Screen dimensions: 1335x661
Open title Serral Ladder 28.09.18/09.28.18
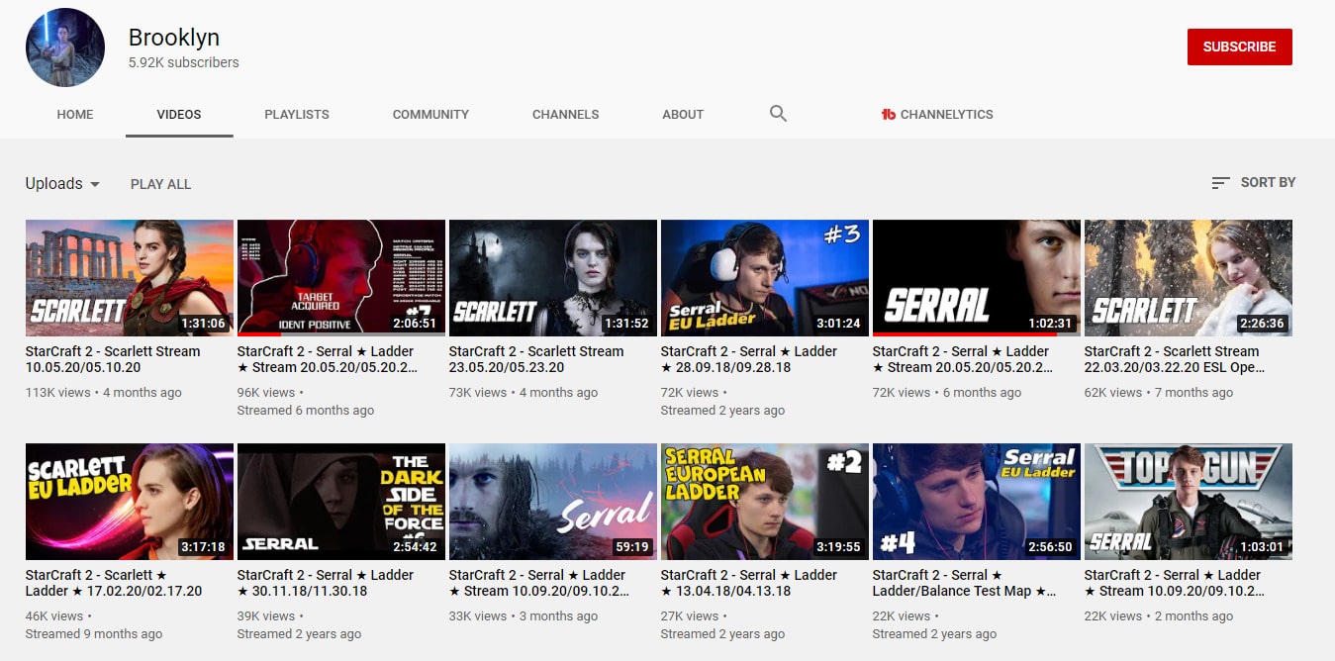749,359
